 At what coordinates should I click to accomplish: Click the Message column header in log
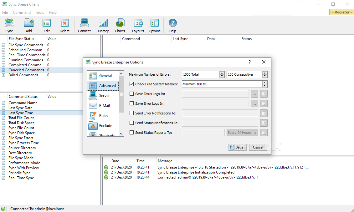(165, 161)
